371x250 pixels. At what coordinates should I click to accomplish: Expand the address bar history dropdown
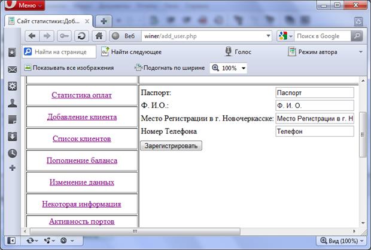(268, 36)
